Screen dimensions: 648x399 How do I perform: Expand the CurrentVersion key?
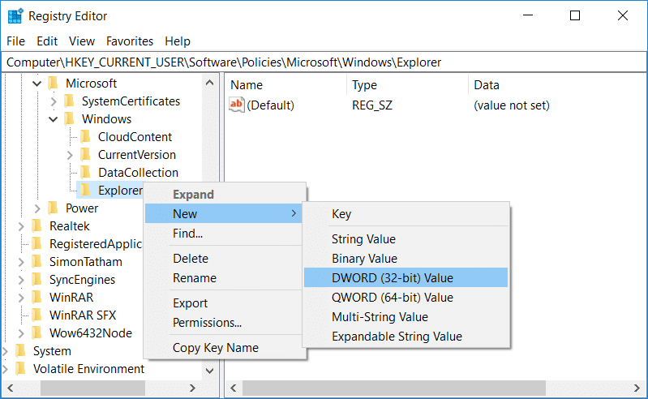pyautogui.click(x=70, y=155)
